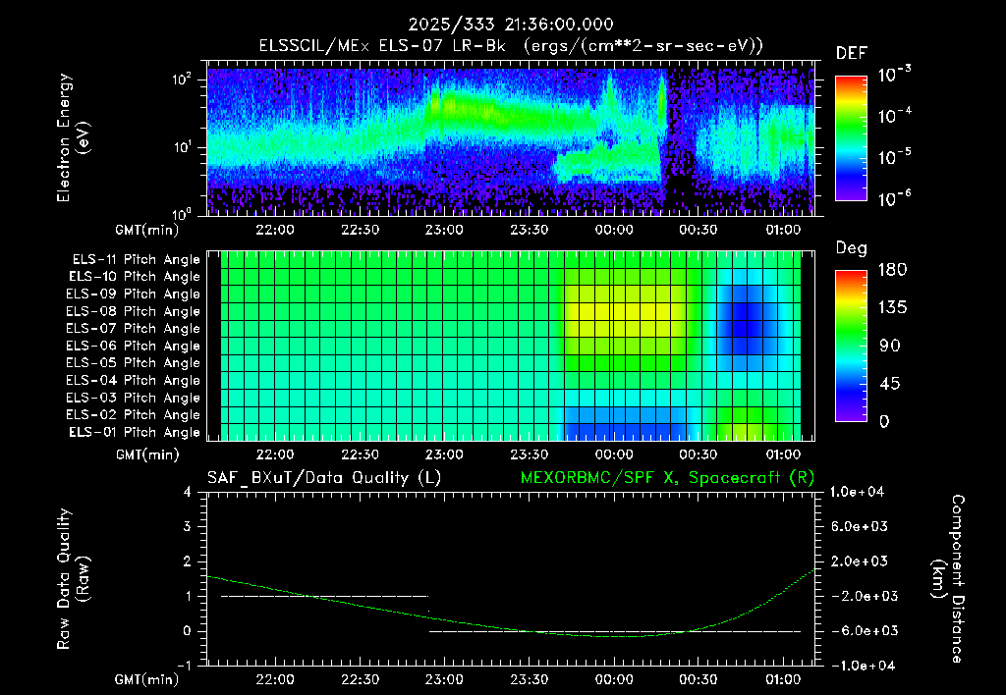
Task: Click the 10^-3 value on the DEF scale
Action: (x=894, y=75)
